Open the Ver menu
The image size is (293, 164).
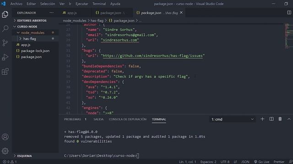click(x=62, y=4)
